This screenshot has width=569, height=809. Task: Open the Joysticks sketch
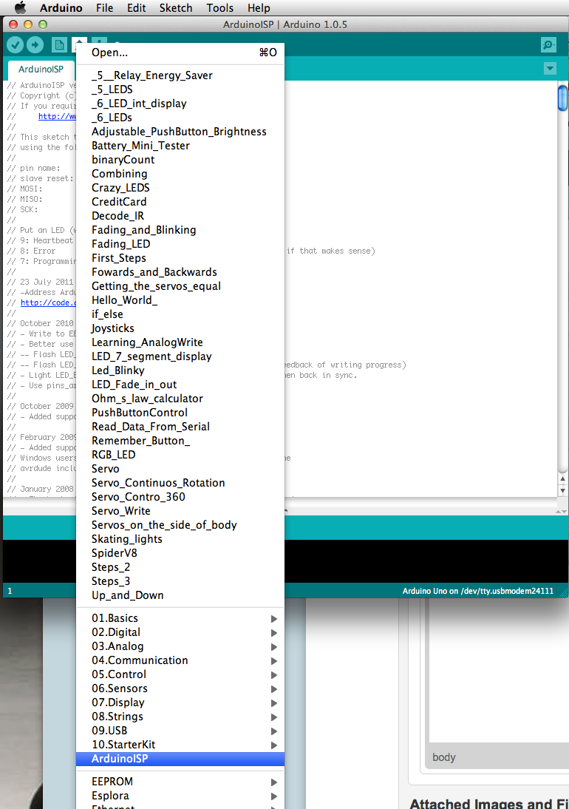(x=180, y=328)
